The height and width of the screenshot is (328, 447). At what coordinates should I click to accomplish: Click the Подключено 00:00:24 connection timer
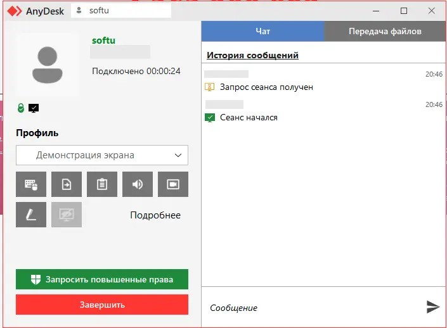point(136,71)
